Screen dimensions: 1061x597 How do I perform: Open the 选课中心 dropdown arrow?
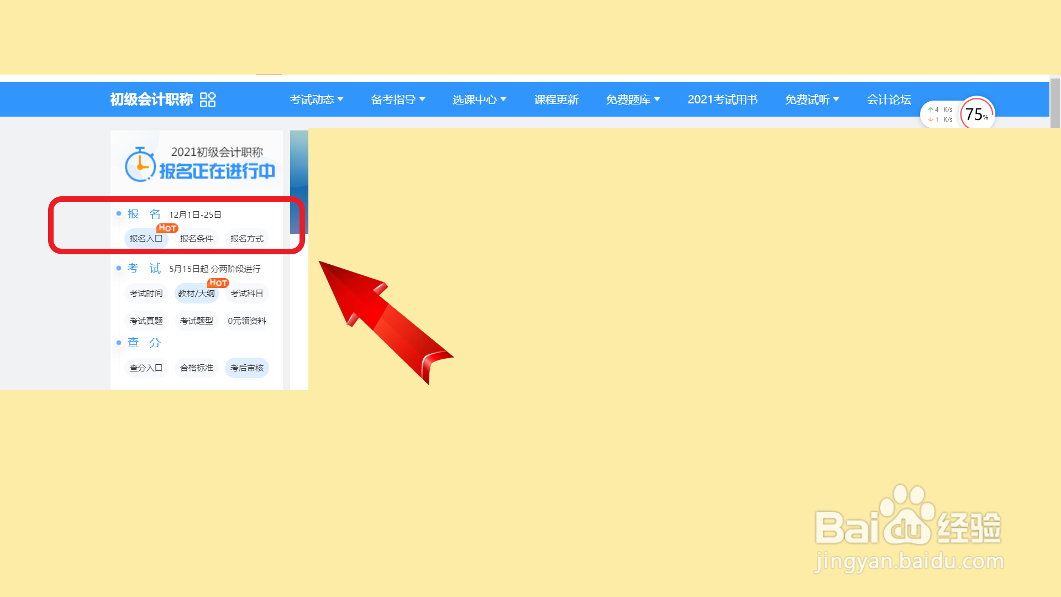pos(503,99)
